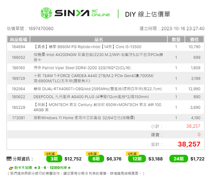Click barcode 173081

18,118
